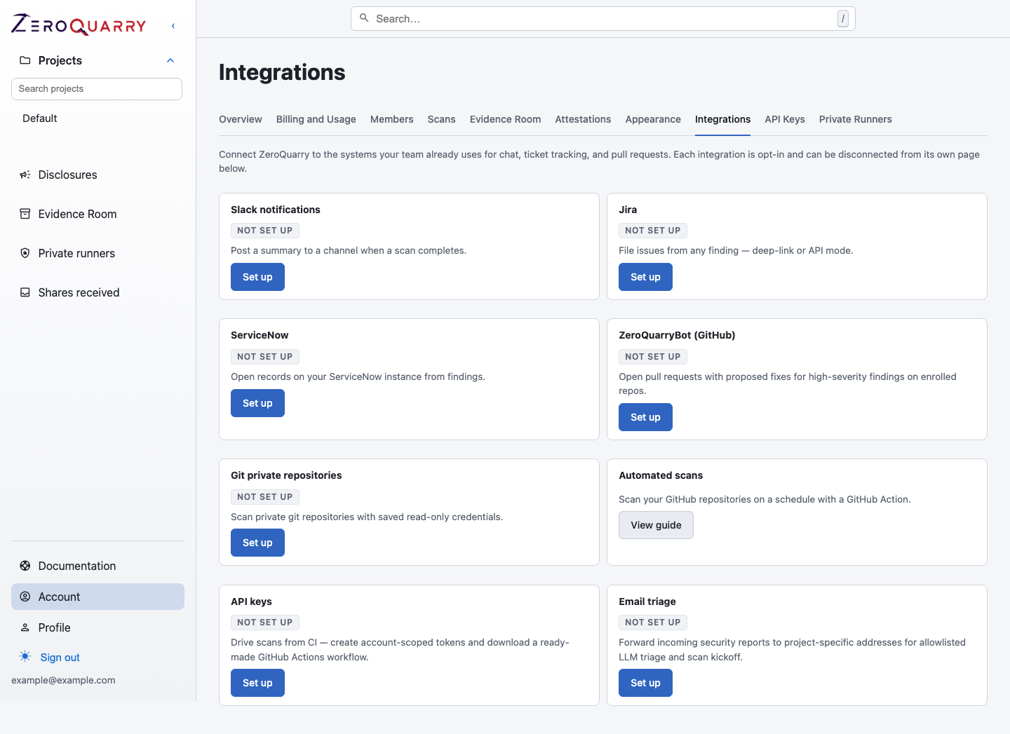Set up Slack notifications
Image resolution: width=1010 pixels, height=734 pixels.
(257, 277)
